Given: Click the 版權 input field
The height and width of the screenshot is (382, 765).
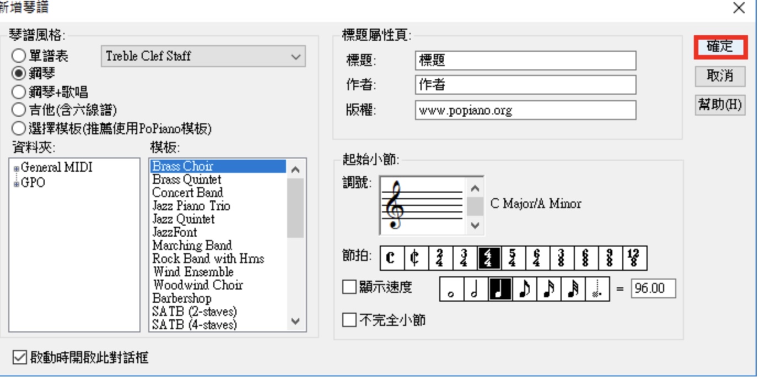Looking at the screenshot, I should coord(526,110).
